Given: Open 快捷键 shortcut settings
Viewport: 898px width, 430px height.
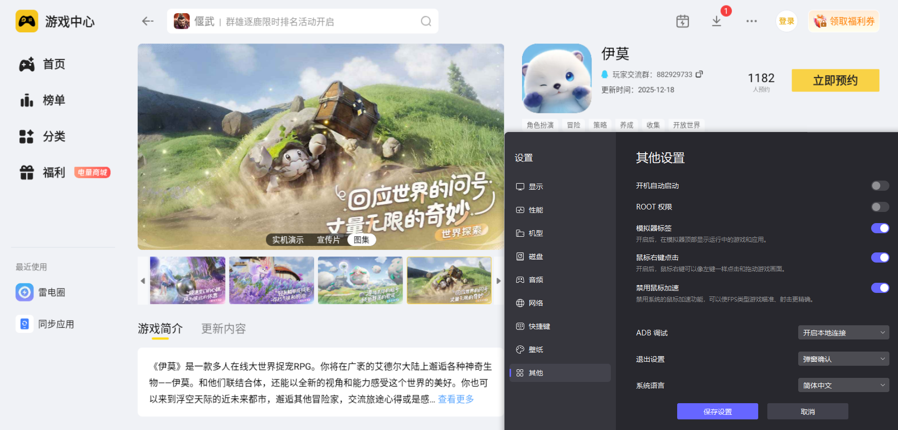Looking at the screenshot, I should tap(560, 326).
